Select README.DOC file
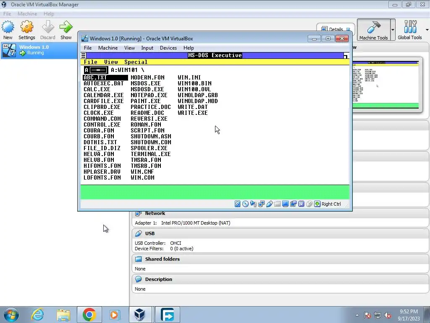Image resolution: width=430 pixels, height=323 pixels. [x=147, y=113]
